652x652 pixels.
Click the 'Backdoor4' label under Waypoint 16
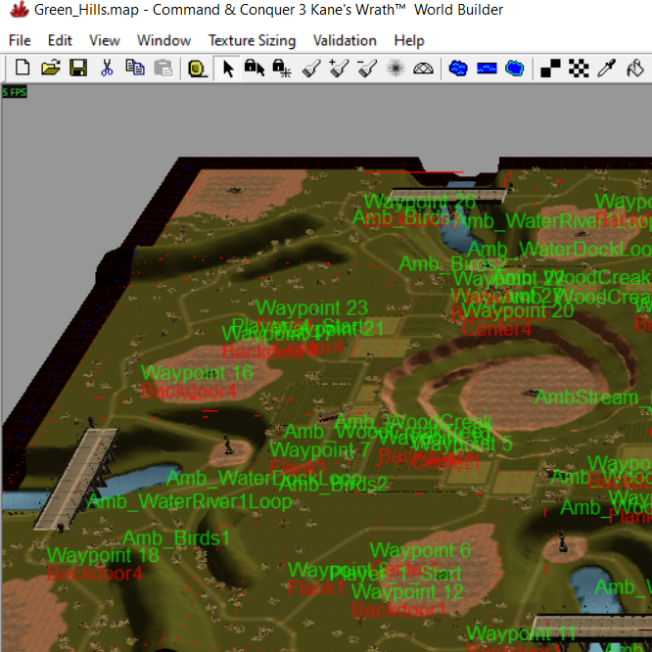(189, 392)
